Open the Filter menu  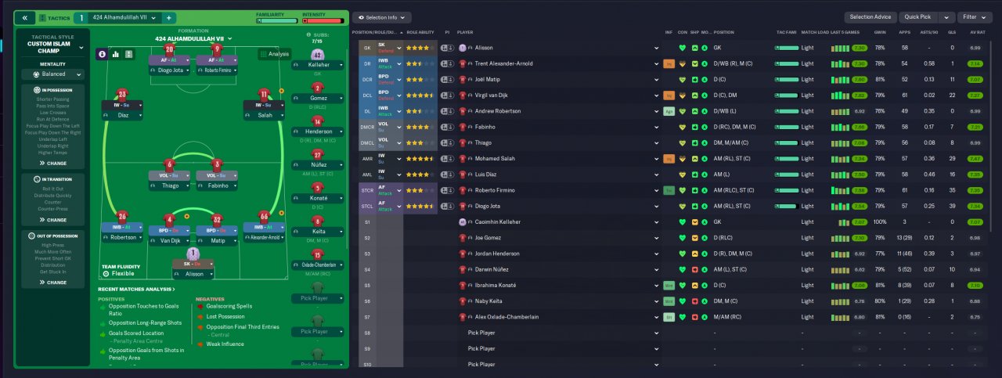click(x=975, y=17)
